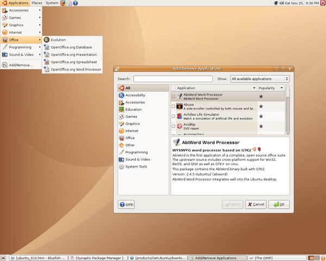Choose the Add/Remove... menu entry

point(21,65)
